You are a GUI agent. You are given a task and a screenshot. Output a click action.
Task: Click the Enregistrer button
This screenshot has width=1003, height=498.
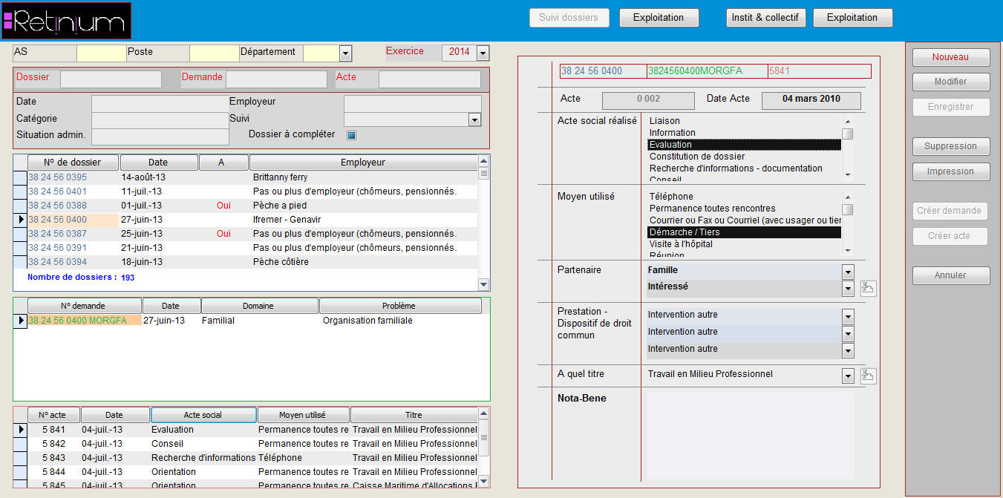(951, 107)
